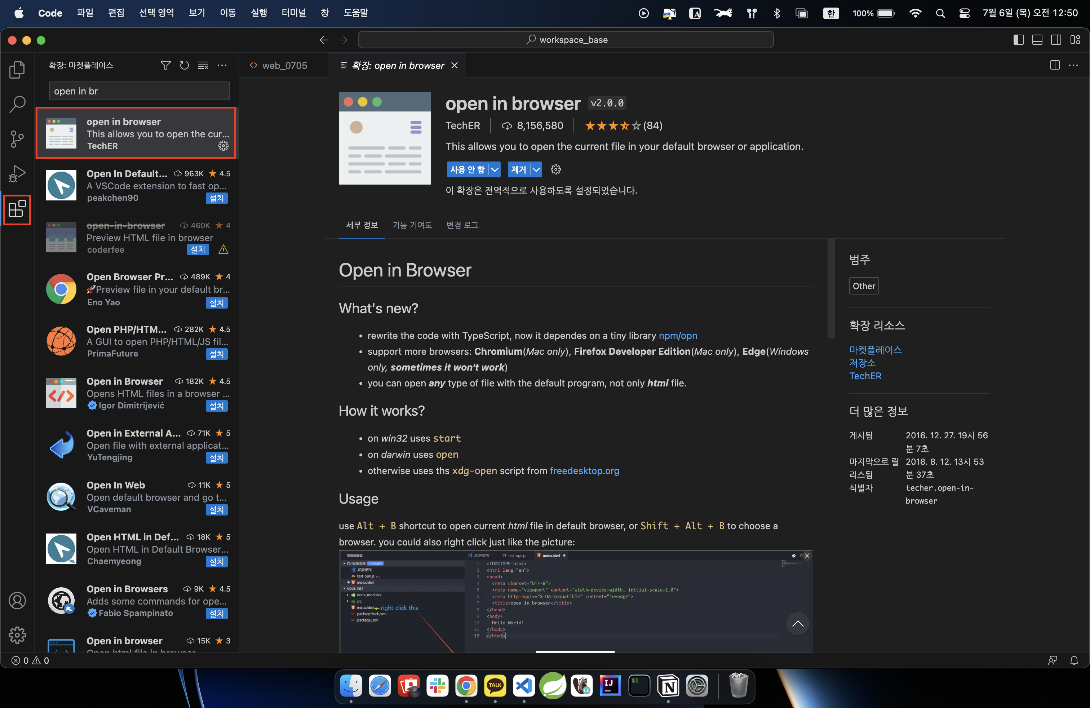Open the Run and Debug view
Screen dimensions: 1090x708
coord(17,173)
